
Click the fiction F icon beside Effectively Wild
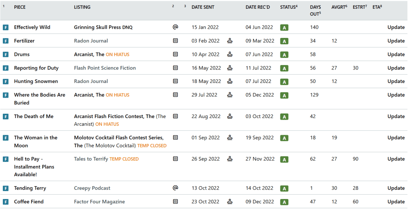6,28
